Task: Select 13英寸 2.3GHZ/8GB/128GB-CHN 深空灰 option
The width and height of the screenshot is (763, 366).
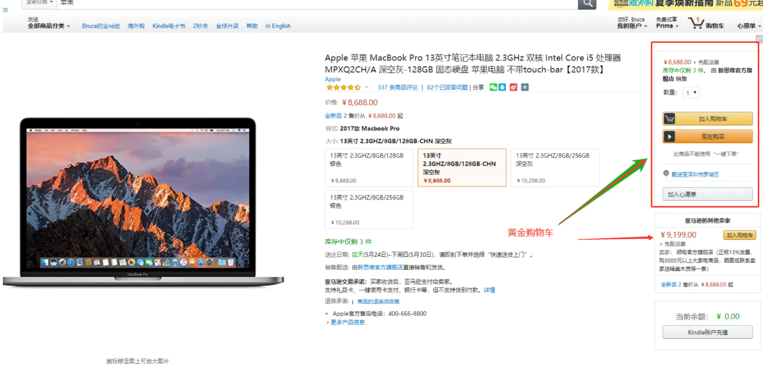Action: [462, 167]
